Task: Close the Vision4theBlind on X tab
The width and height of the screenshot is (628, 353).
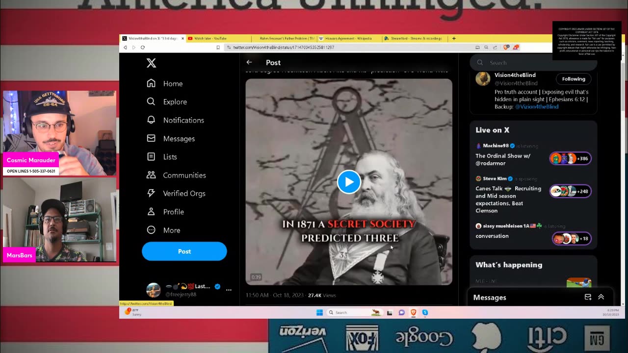Action: 183,38
